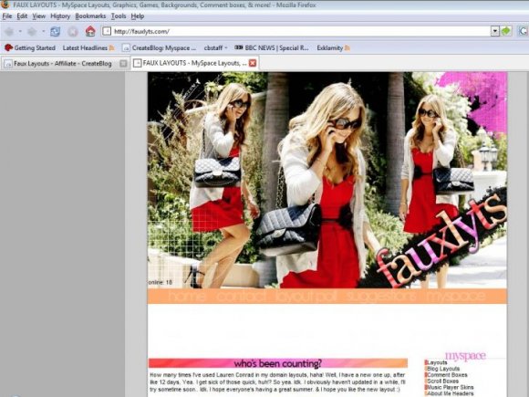This screenshot has width=529, height=397.
Task: Click the Music Player Skins link
Action: (450, 387)
